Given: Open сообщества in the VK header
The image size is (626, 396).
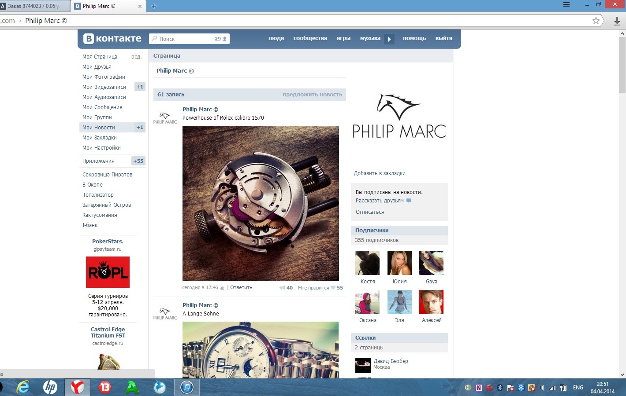Looking at the screenshot, I should [x=310, y=38].
